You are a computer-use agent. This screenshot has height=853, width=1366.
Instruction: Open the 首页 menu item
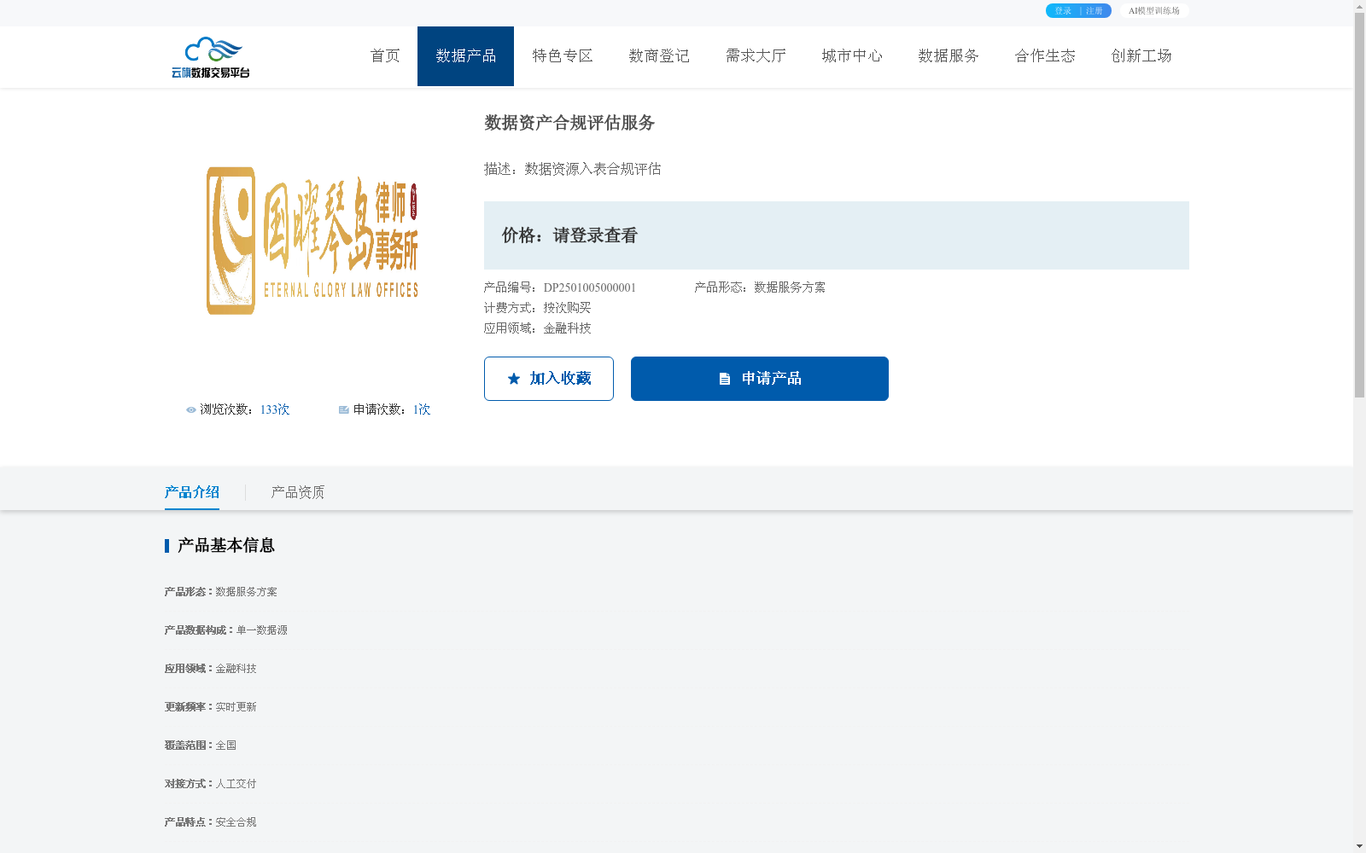[x=385, y=56]
